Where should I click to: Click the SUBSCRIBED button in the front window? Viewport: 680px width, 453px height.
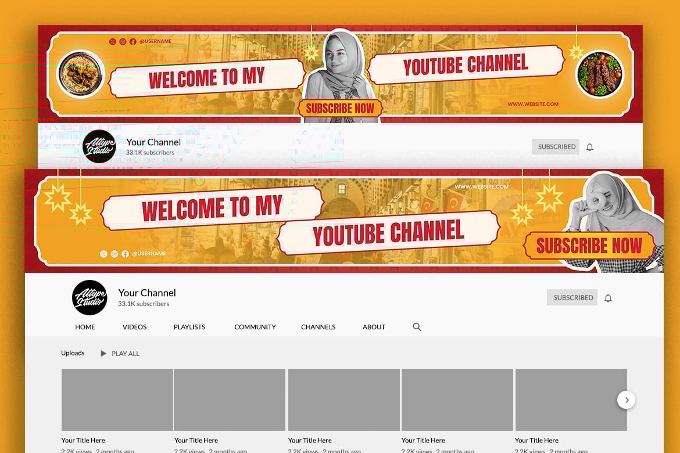coord(572,297)
